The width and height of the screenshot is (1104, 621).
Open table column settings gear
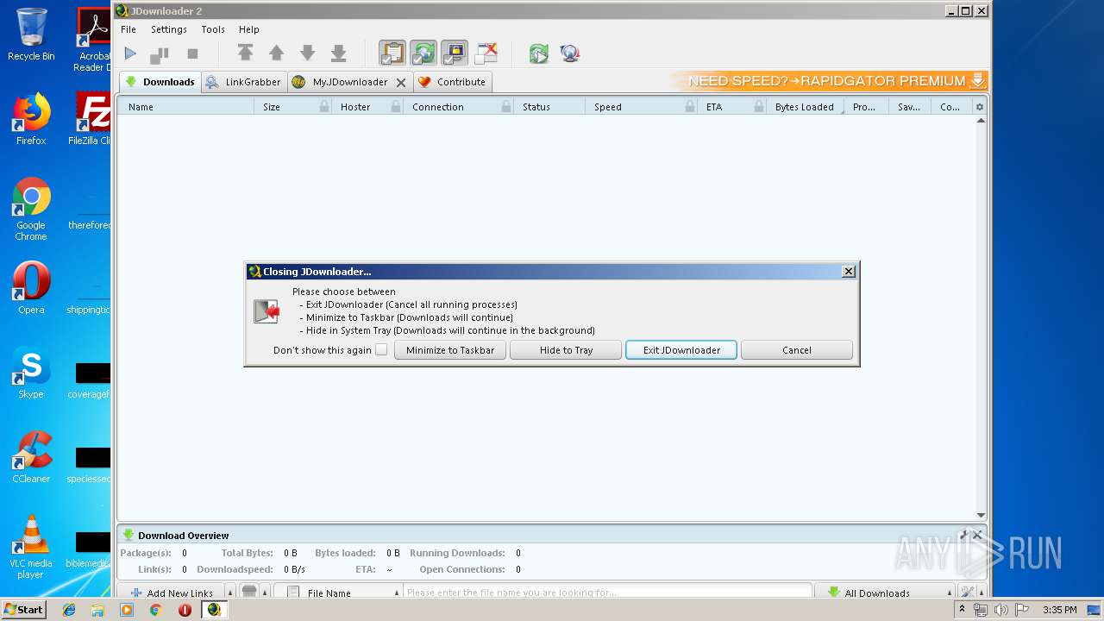979,107
